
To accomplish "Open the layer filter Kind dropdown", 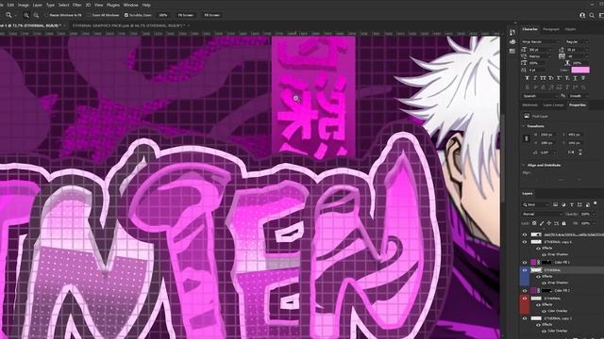I will coord(537,205).
